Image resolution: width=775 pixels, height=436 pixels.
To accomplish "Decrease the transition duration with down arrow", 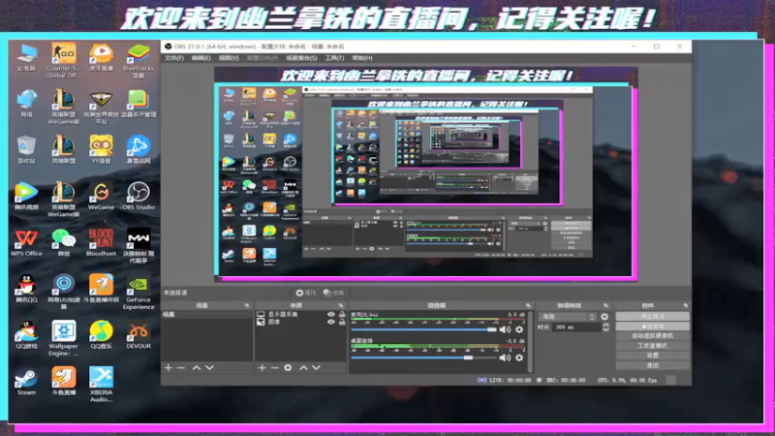I will click(605, 329).
